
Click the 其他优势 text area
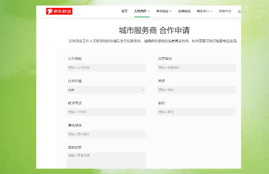click(106, 160)
